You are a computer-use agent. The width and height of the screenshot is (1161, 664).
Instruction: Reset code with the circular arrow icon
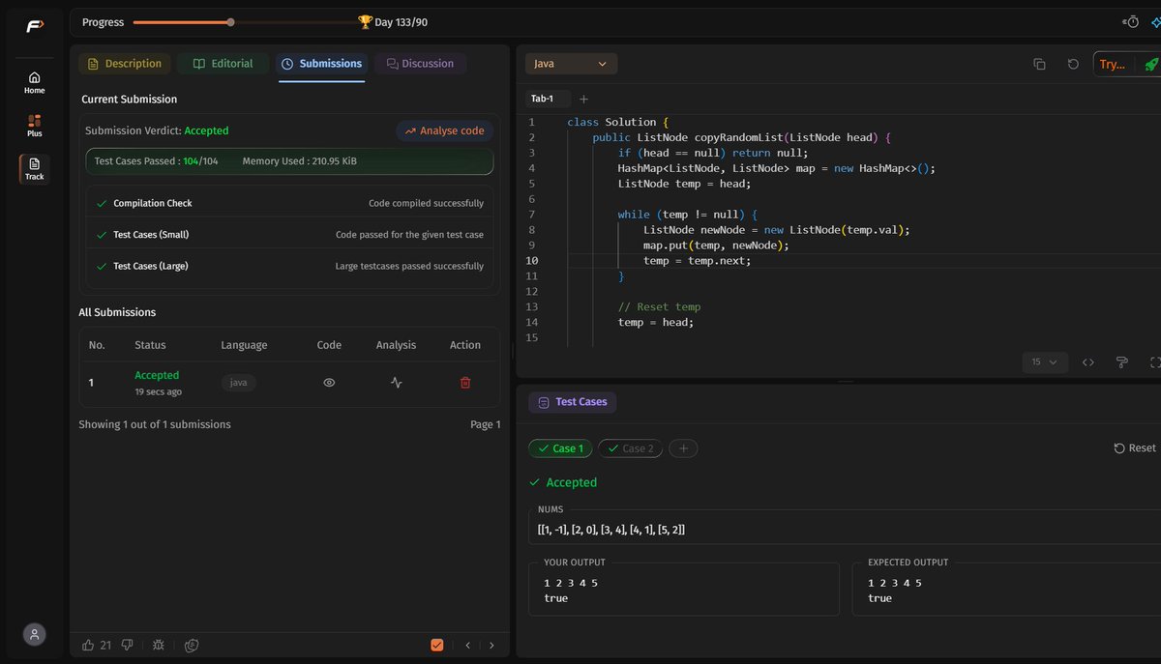[x=1073, y=64]
